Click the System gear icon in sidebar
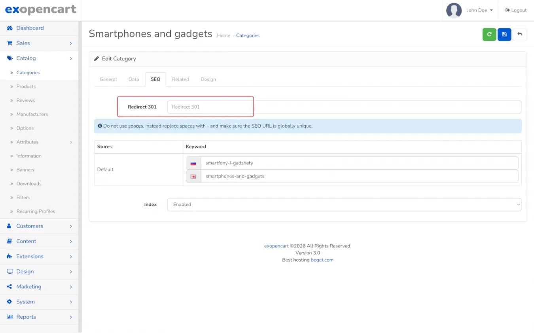 tap(9, 302)
